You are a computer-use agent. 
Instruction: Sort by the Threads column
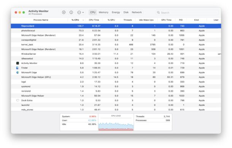tap(127, 20)
